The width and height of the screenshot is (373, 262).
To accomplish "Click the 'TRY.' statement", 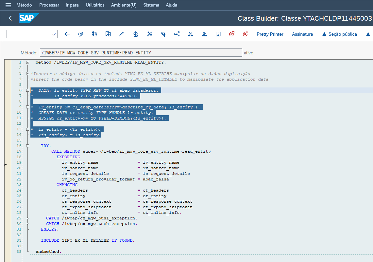I will (x=46, y=146).
